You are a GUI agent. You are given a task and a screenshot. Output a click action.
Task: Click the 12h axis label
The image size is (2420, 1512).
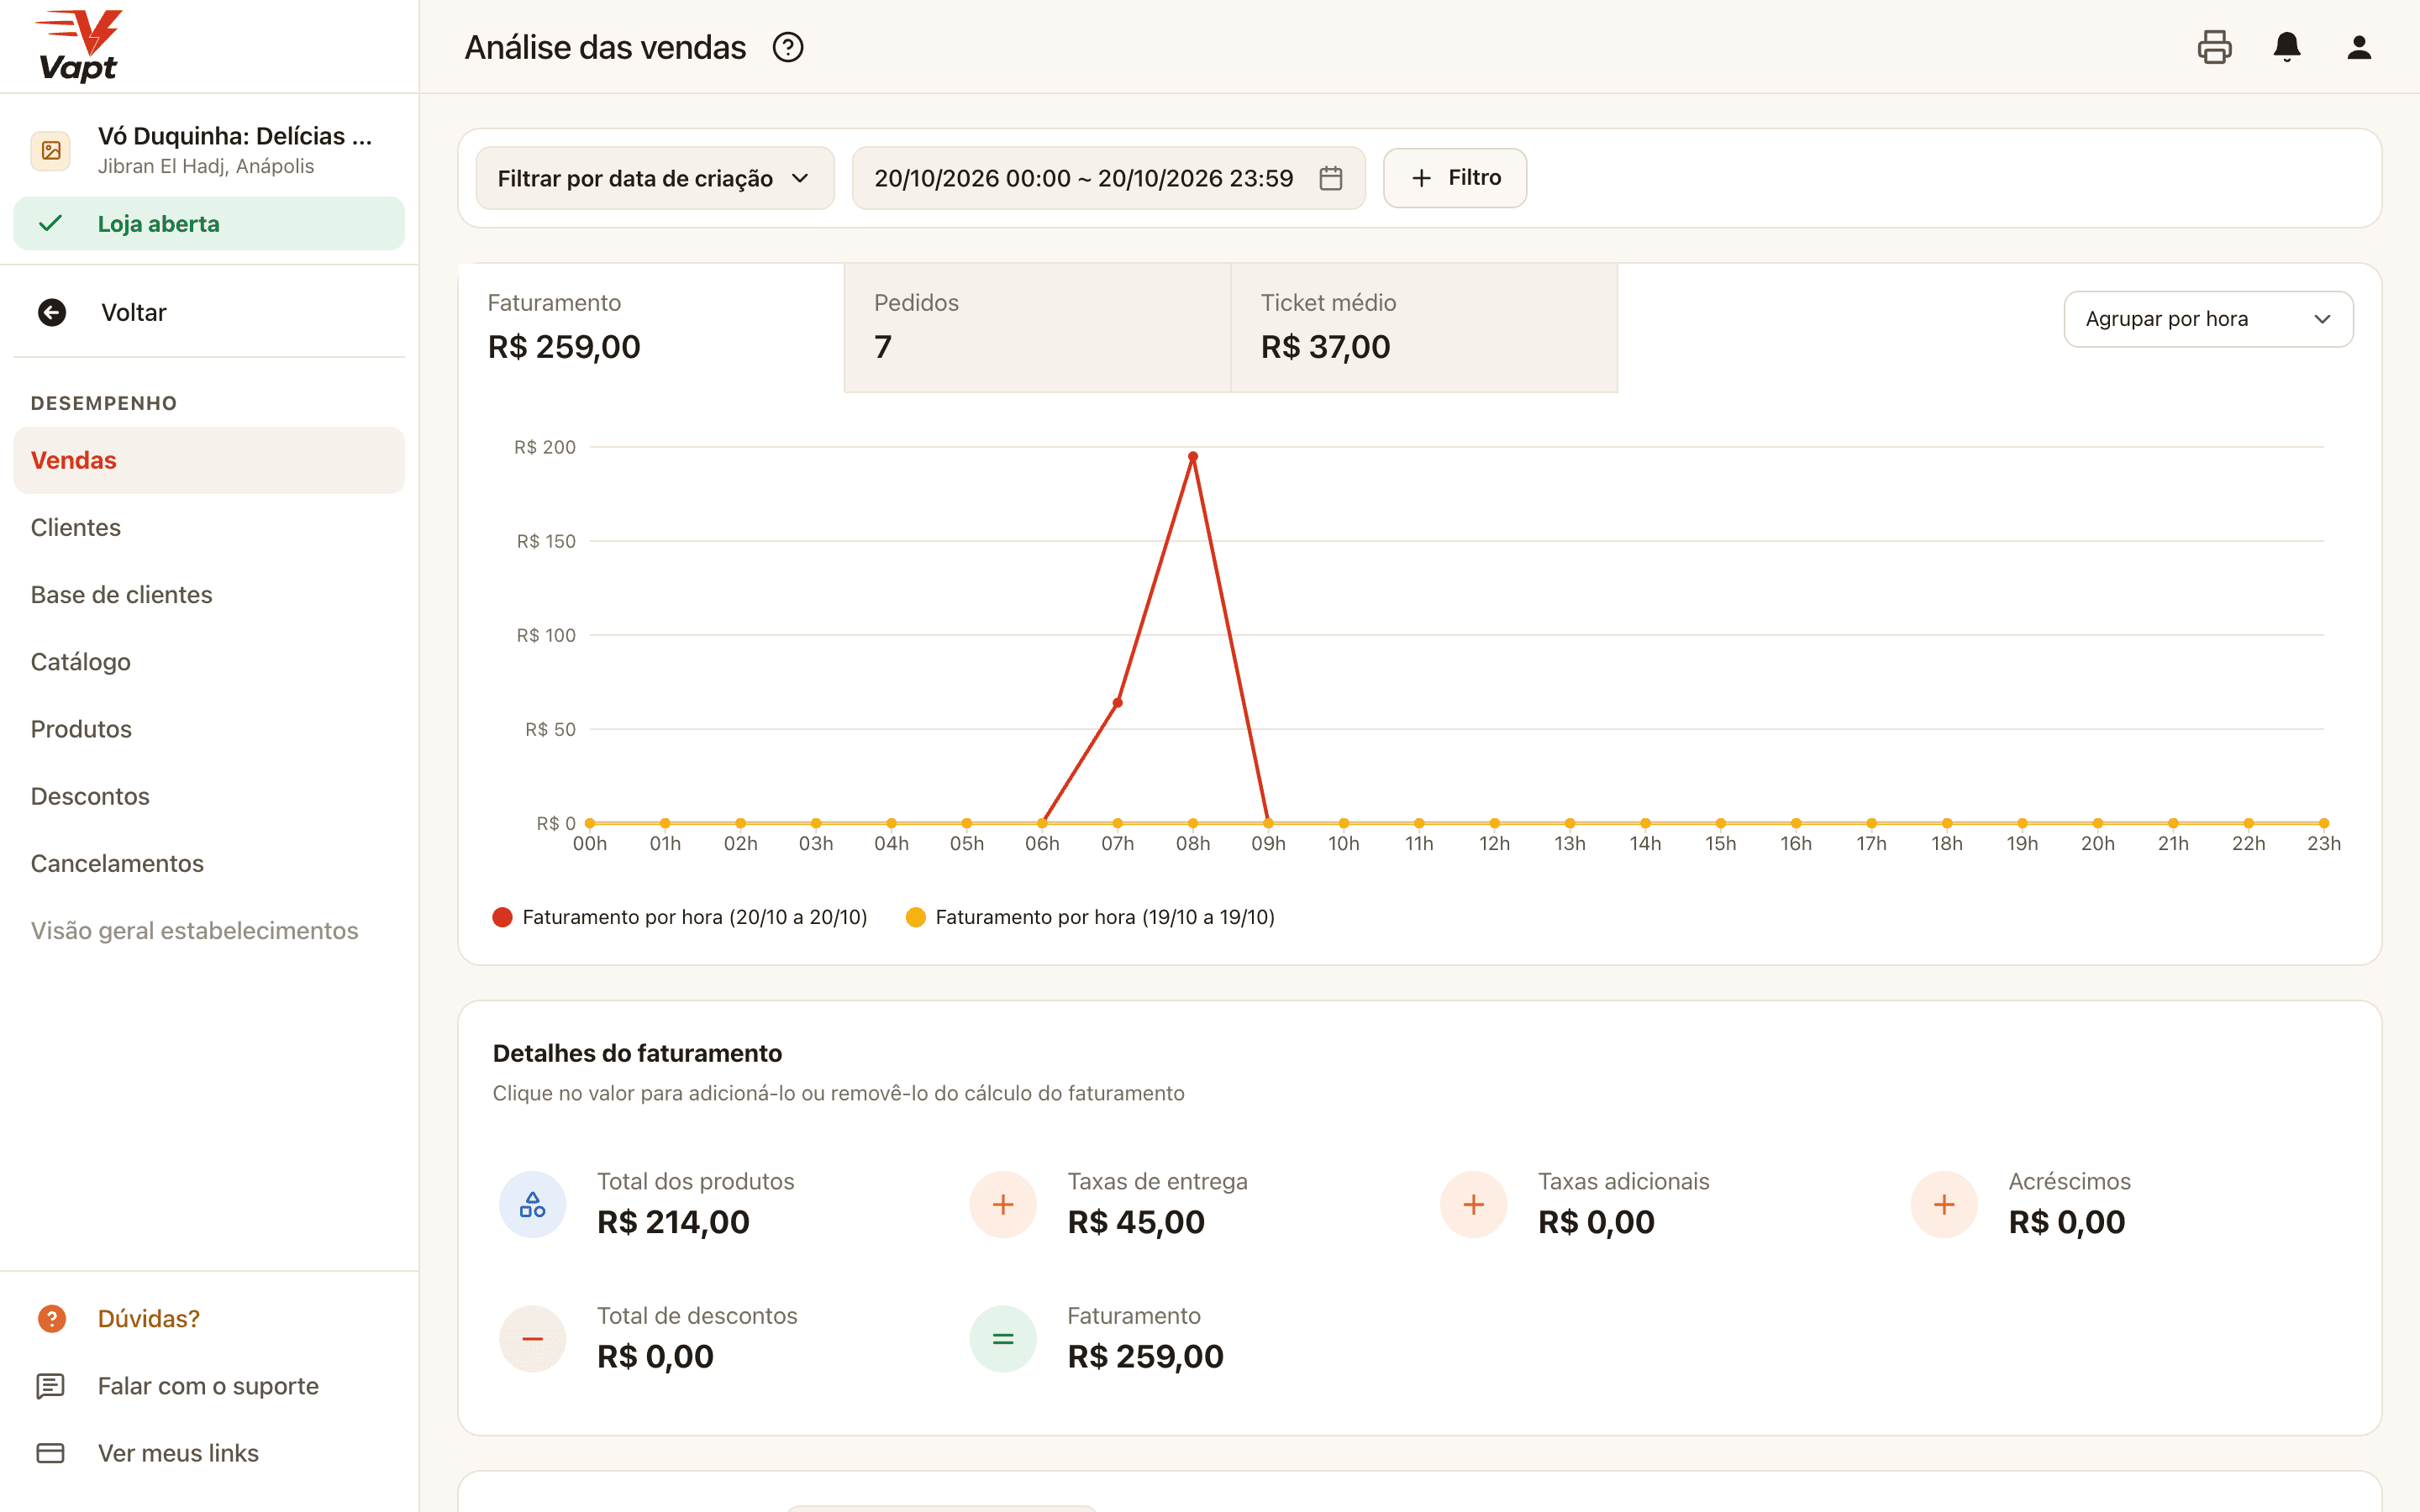1494,843
